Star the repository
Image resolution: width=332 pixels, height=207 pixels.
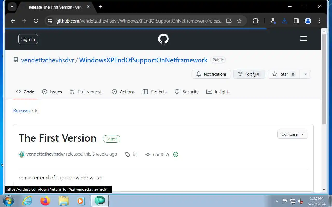pos(284,74)
